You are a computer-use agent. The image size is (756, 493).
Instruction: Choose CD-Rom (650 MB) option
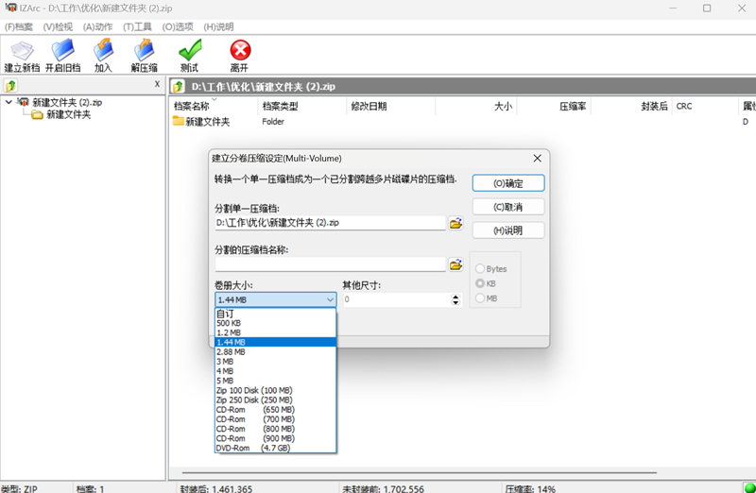[275, 410]
